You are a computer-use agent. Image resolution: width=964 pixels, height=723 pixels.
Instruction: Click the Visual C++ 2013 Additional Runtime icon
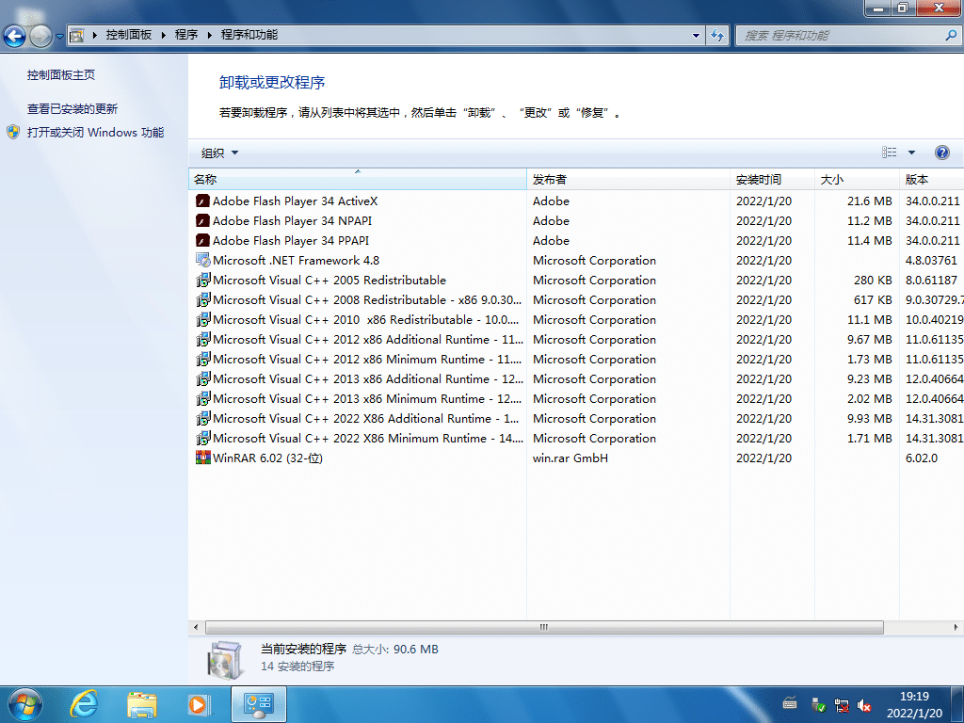203,378
